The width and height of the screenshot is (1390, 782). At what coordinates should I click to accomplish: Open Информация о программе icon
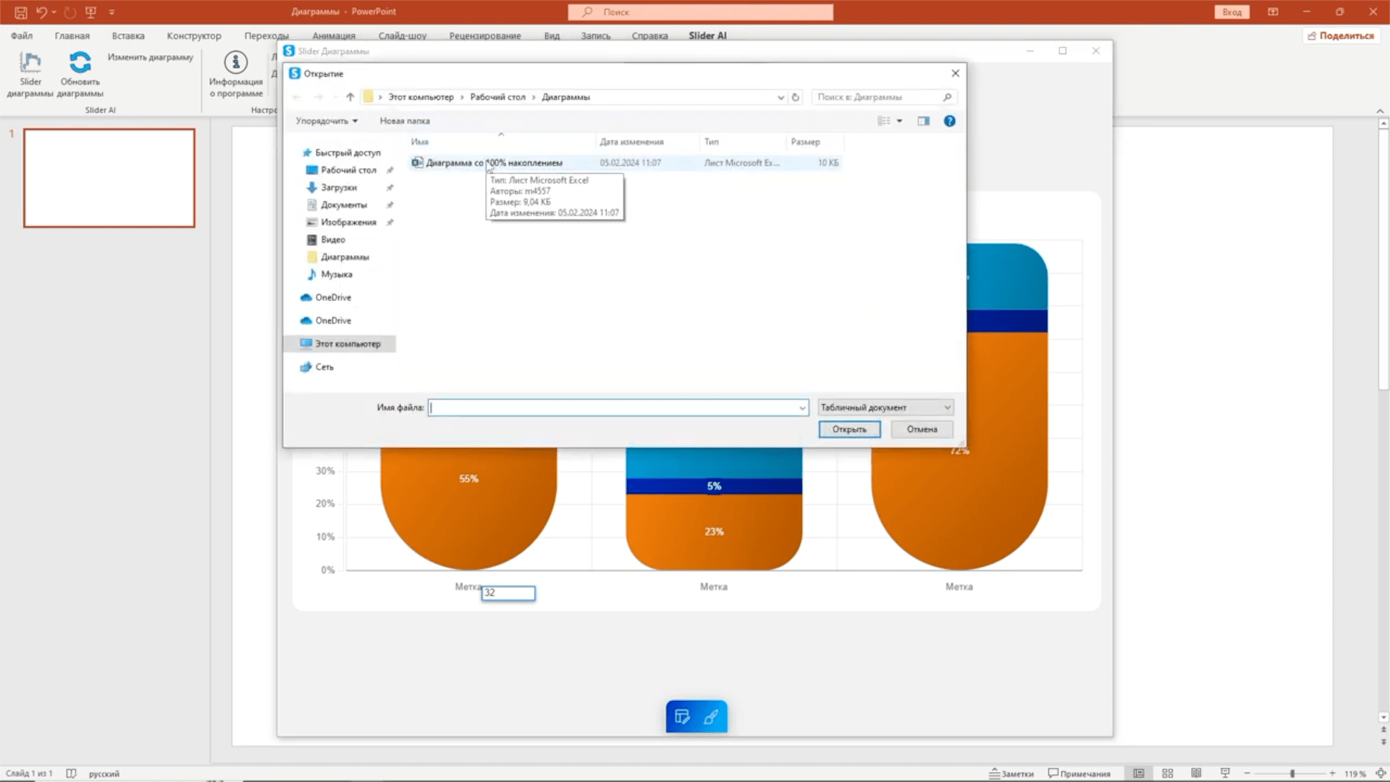point(235,62)
